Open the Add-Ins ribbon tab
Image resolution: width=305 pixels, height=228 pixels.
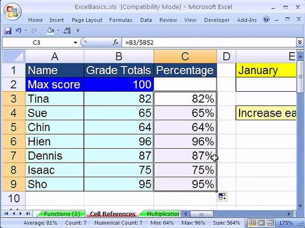(x=247, y=20)
